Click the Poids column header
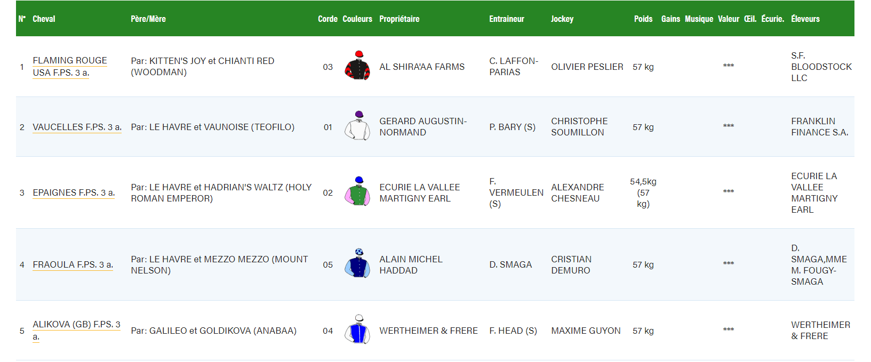This screenshot has height=362, width=871. (643, 19)
